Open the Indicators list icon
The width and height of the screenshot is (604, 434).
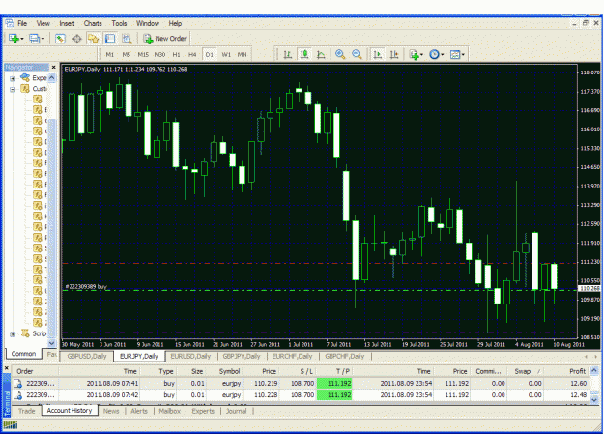[414, 55]
